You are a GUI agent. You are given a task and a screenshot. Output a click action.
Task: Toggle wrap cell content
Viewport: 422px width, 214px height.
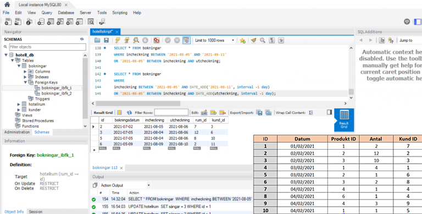coord(311,112)
